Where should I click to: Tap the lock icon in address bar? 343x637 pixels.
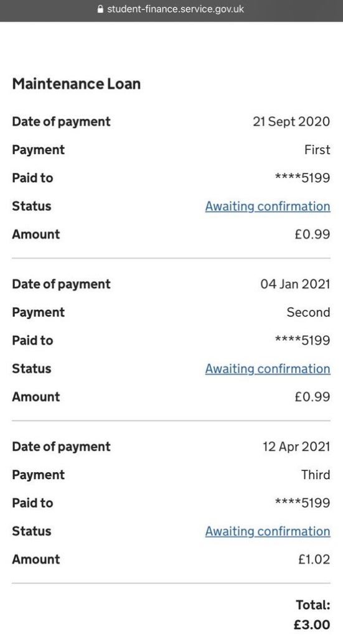[100, 9]
